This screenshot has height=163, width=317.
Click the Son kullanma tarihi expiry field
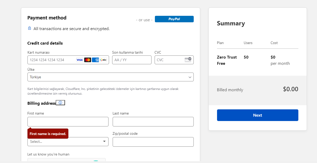(132, 60)
